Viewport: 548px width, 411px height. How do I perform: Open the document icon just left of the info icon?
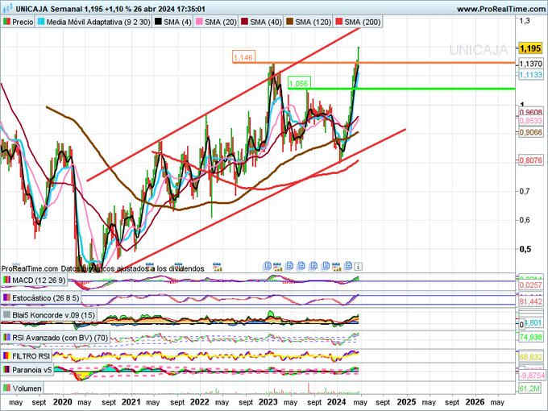tap(348, 266)
